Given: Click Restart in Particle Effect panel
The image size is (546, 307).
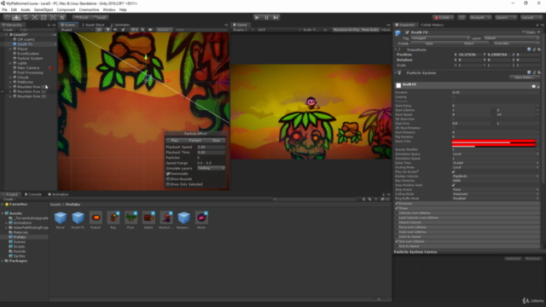Looking at the screenshot, I should coord(195,141).
